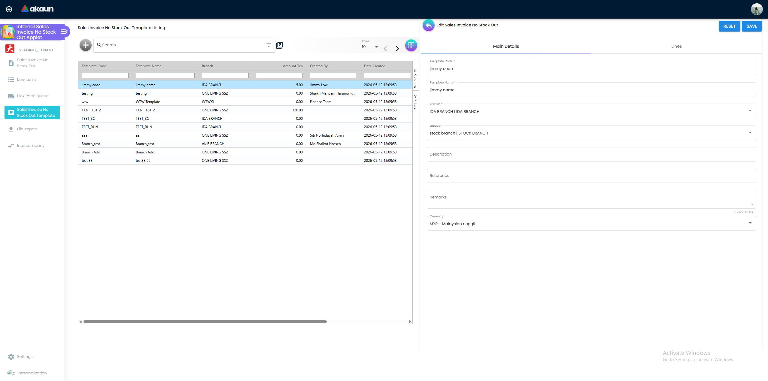The height and width of the screenshot is (381, 768).
Task: Click the scrollbar left arrow of table
Action: 80,322
